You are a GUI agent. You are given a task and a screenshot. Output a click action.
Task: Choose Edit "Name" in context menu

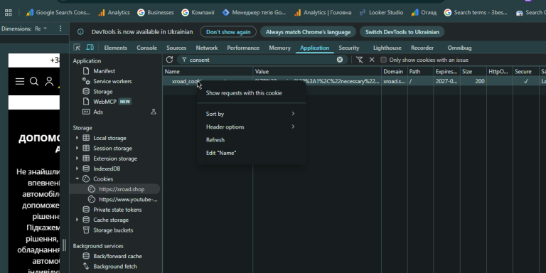[252, 153]
